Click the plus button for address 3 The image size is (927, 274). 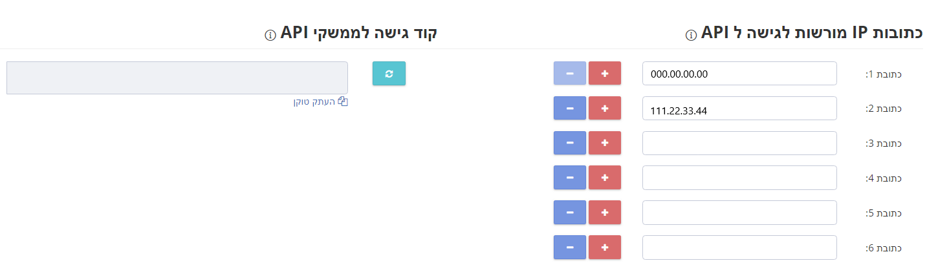pos(605,143)
